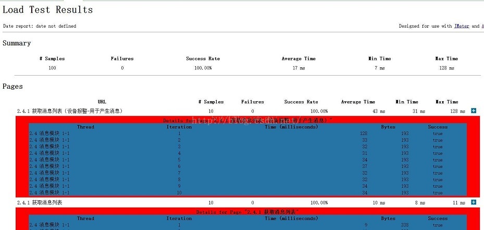Click Success Rate header in Summary table
Image resolution: width=484 pixels, height=230 pixels.
(x=203, y=59)
